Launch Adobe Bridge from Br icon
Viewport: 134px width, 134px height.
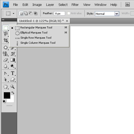coord(128,4)
